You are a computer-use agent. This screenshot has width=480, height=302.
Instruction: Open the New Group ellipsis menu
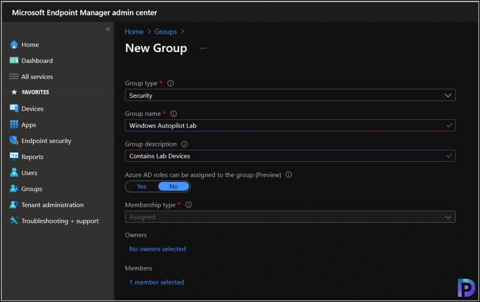(203, 48)
